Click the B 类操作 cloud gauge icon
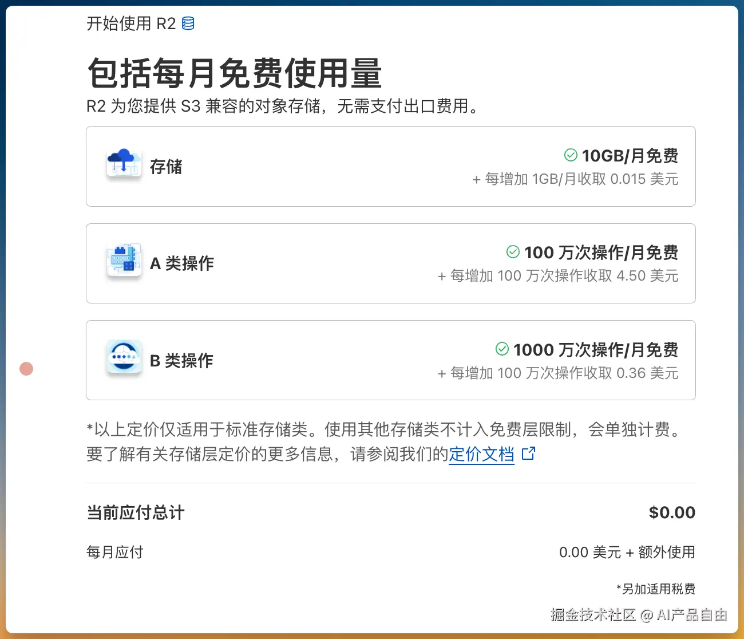Viewport: 744px width, 639px height. click(124, 358)
